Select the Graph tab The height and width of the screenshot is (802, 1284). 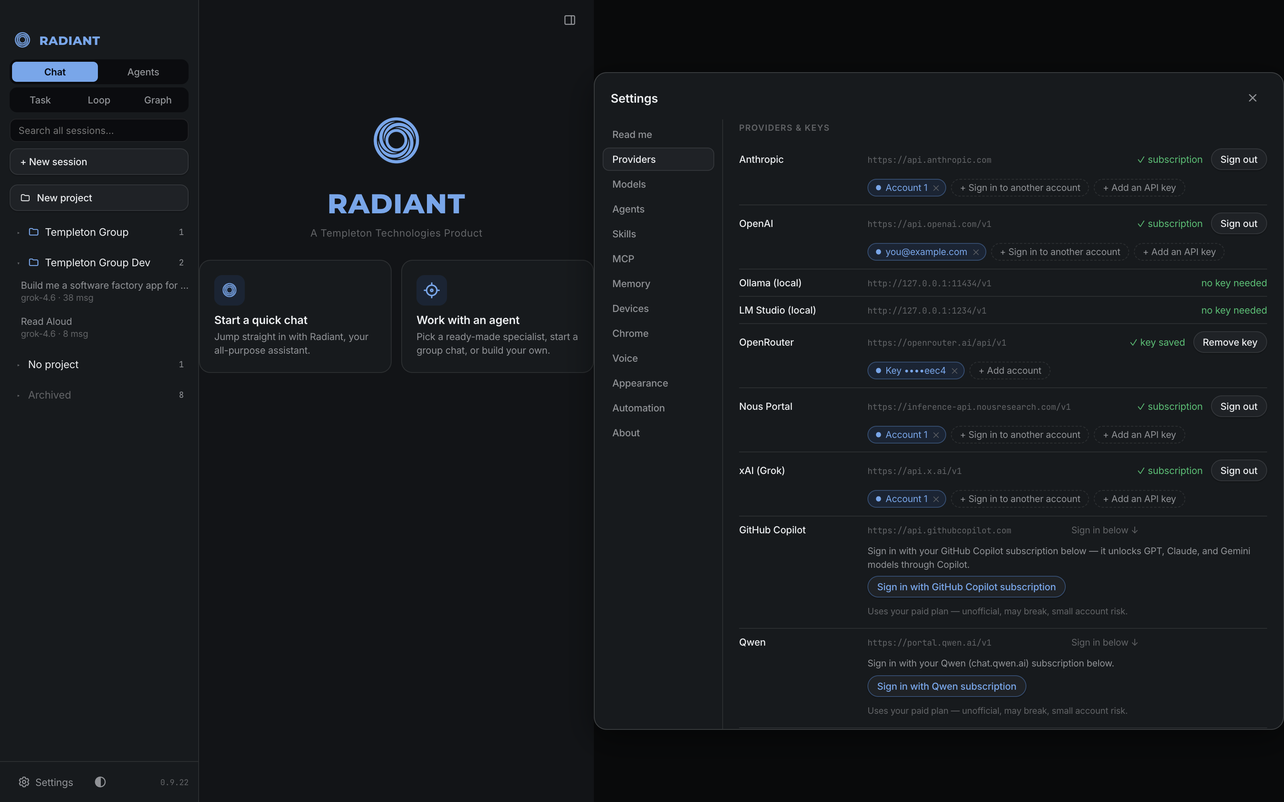pos(158,100)
